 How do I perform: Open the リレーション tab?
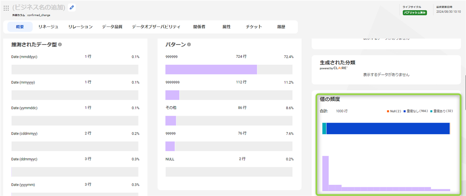tap(80, 27)
